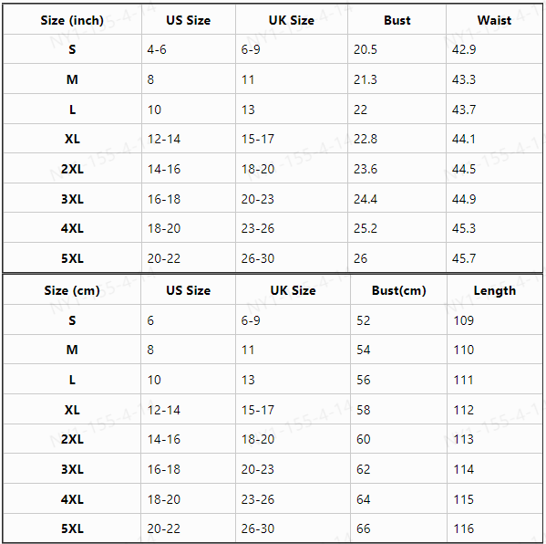The width and height of the screenshot is (546, 544).
Task: Click the 44.1 waist value cell
Action: (494, 139)
